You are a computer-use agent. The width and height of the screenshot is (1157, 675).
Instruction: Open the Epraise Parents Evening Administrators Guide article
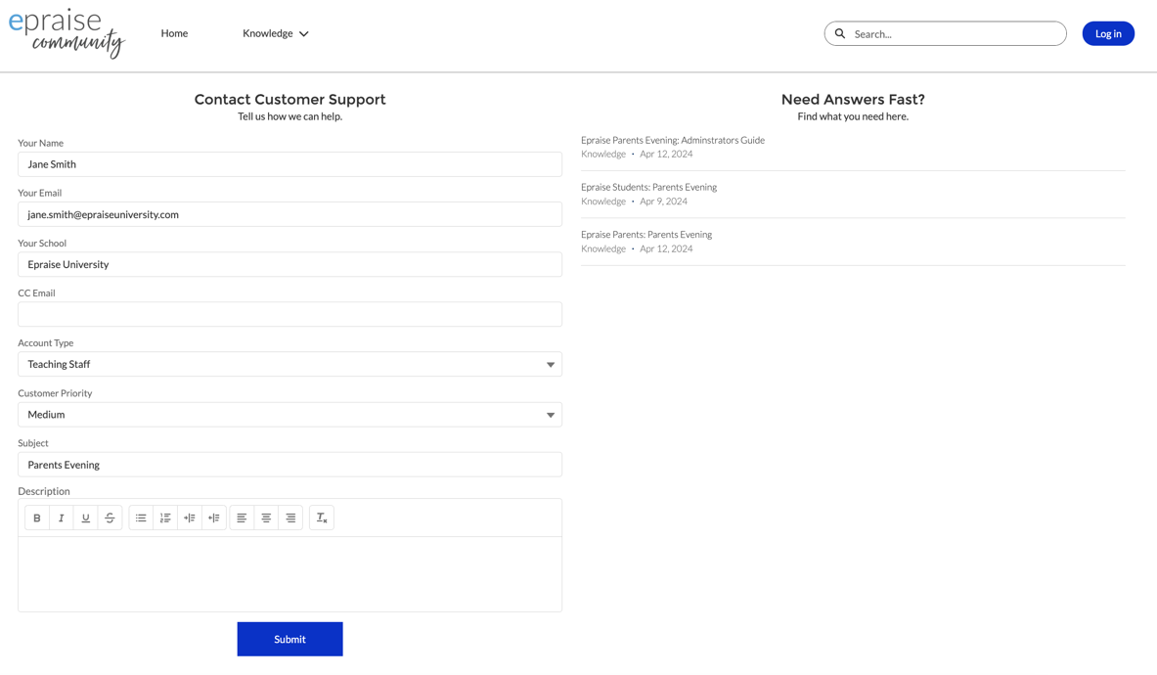pos(673,140)
